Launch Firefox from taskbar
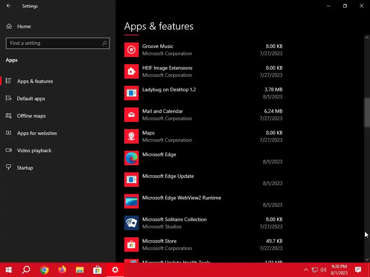 coord(62,270)
